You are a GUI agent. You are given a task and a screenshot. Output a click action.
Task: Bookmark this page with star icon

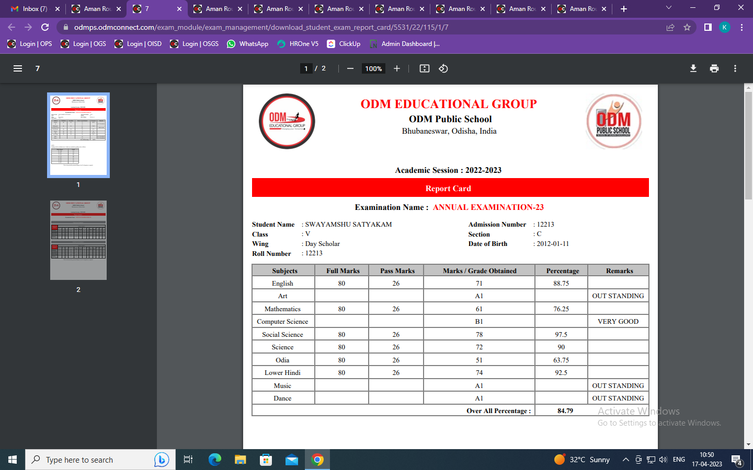[687, 27]
